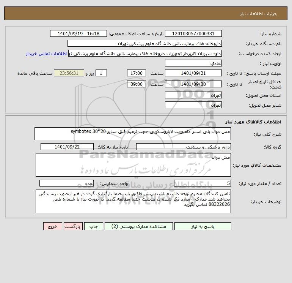Click the priority field 'عادي'

[193, 63]
